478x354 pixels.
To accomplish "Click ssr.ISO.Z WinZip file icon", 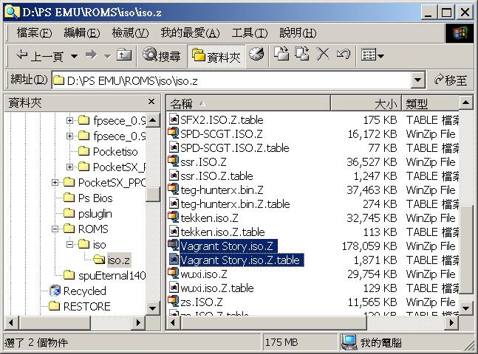I will [174, 161].
